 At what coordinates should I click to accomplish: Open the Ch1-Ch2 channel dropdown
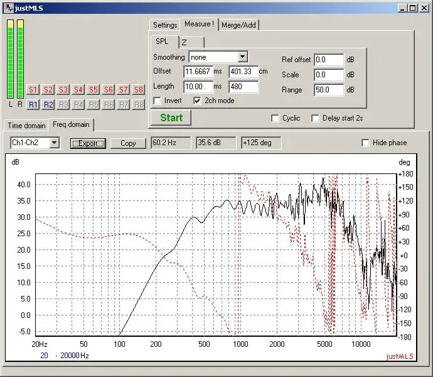[x=55, y=143]
